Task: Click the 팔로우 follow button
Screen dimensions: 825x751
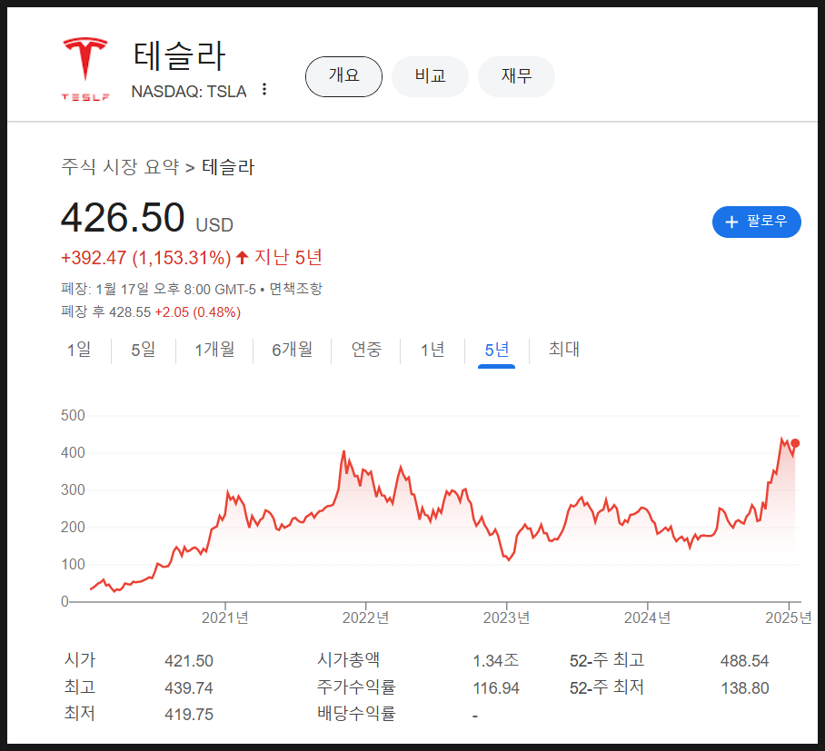Action: point(756,222)
